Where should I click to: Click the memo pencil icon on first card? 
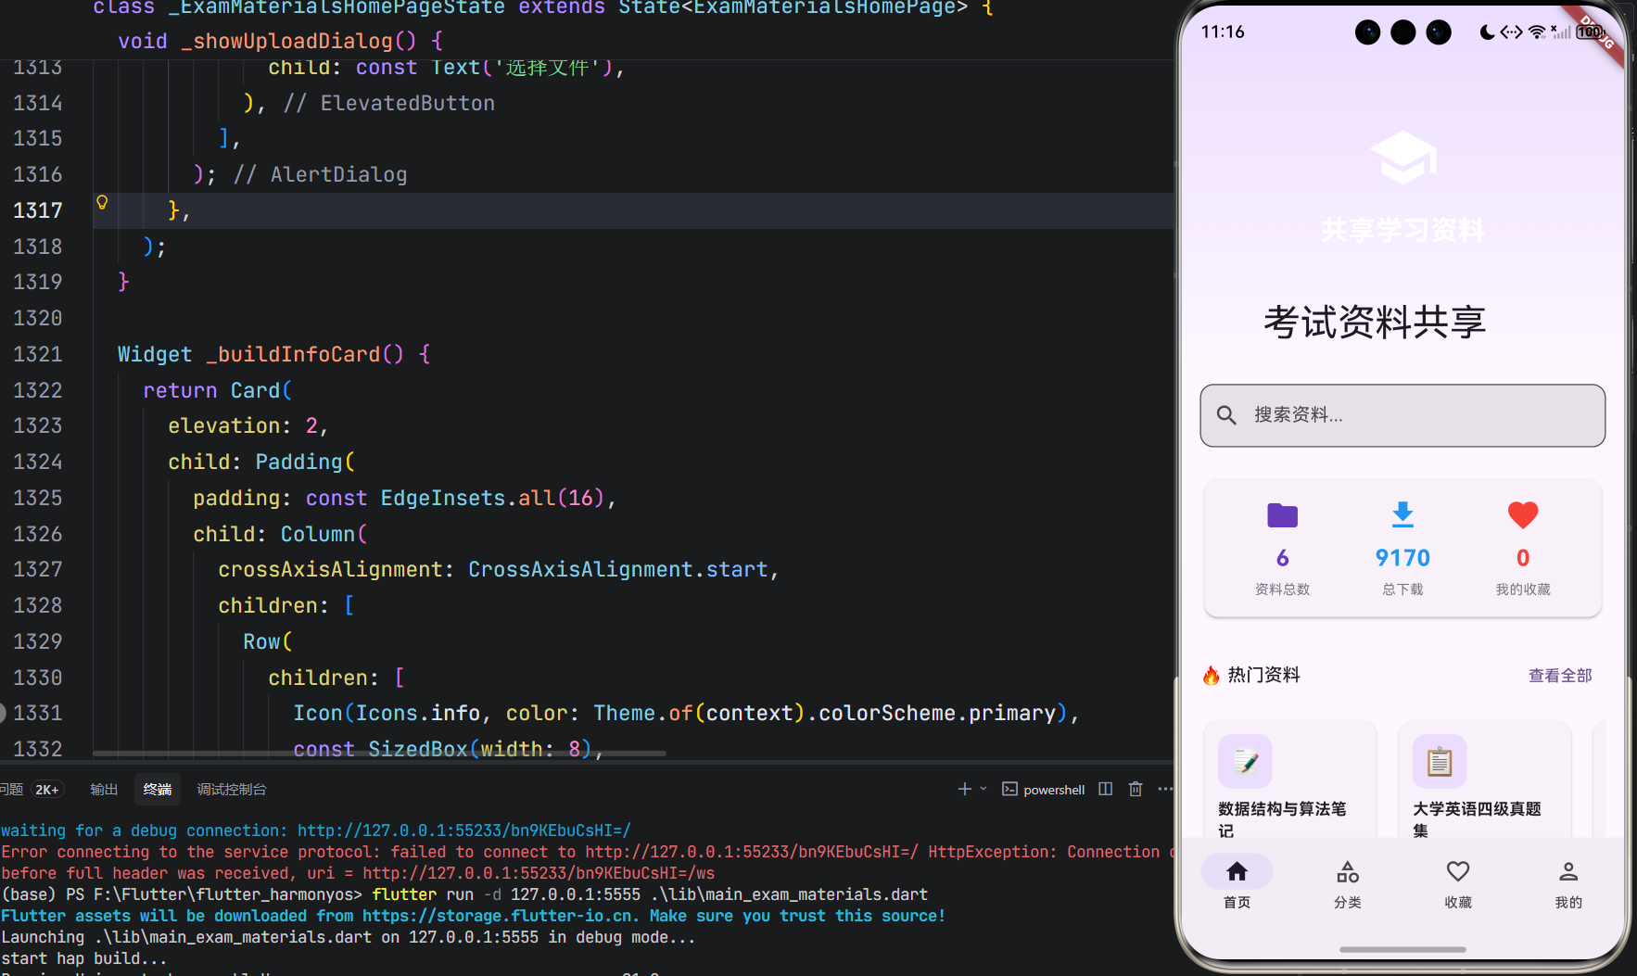click(x=1245, y=762)
